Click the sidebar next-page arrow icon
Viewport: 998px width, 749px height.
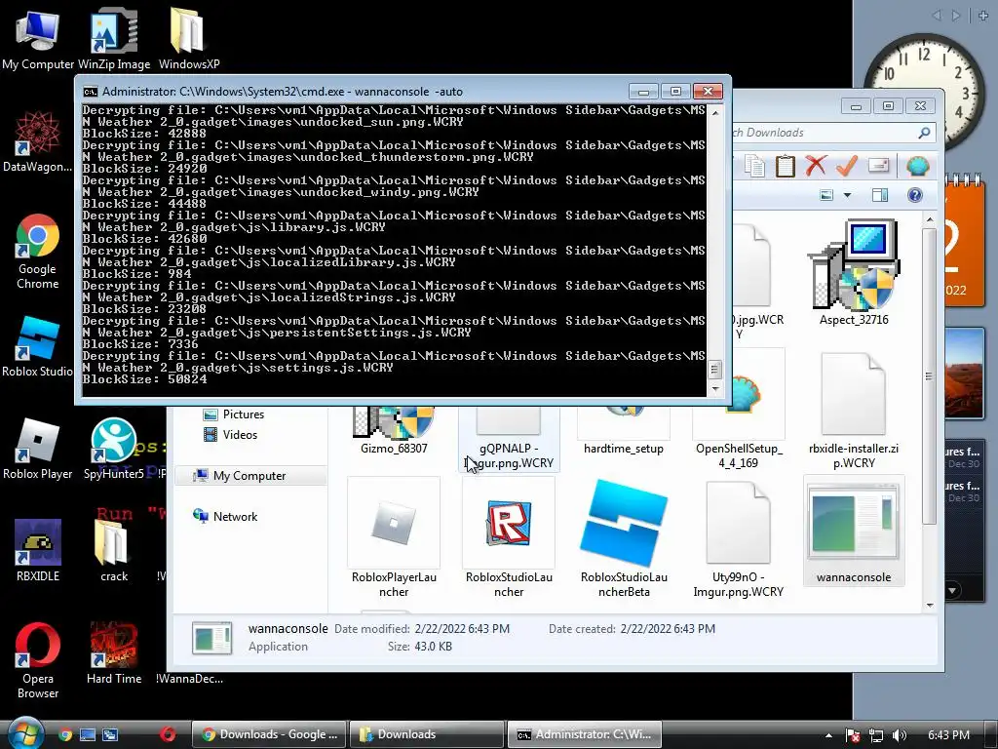(x=956, y=15)
